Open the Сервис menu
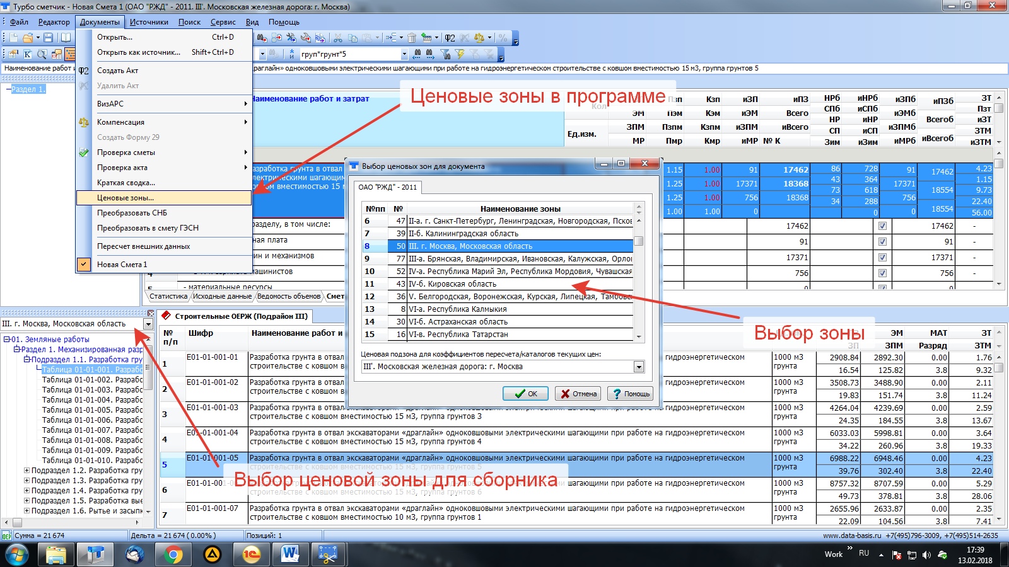 click(x=223, y=22)
